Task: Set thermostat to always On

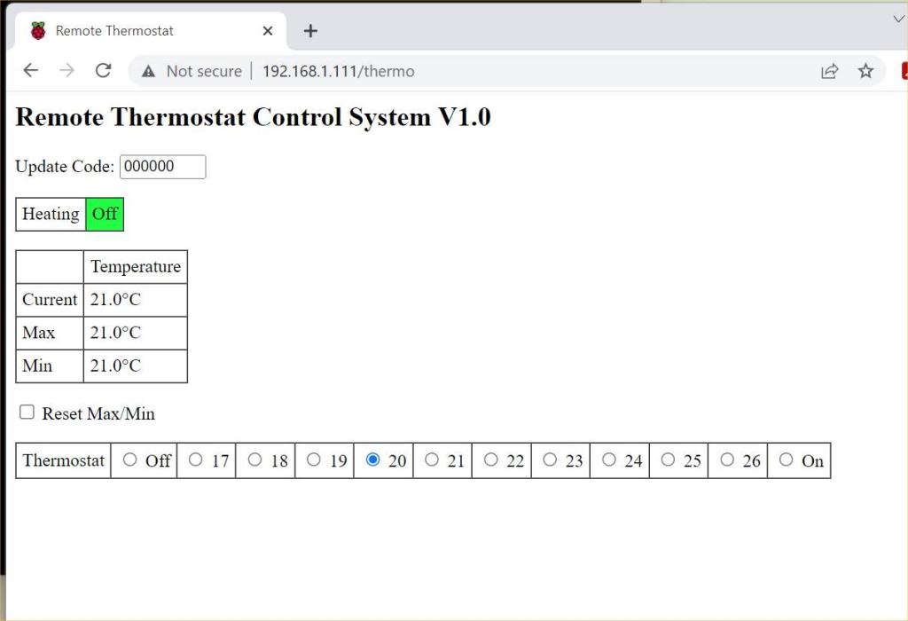Action: point(786,460)
